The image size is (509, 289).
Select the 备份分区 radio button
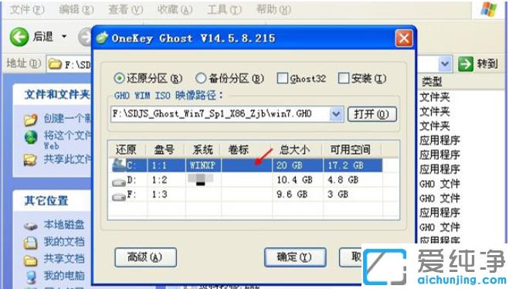click(x=201, y=78)
